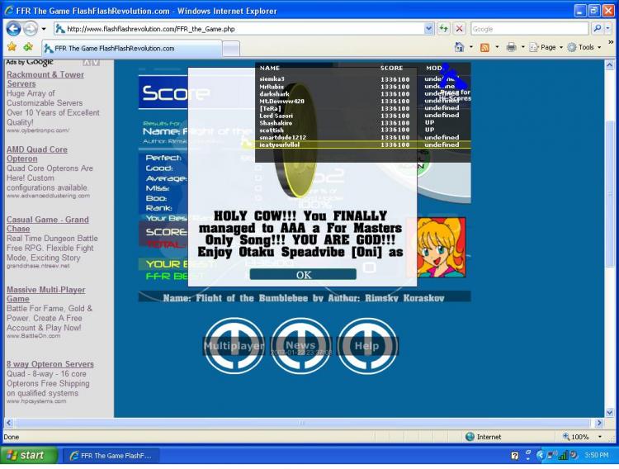Open 8 way Opteron Servers link

[50, 364]
